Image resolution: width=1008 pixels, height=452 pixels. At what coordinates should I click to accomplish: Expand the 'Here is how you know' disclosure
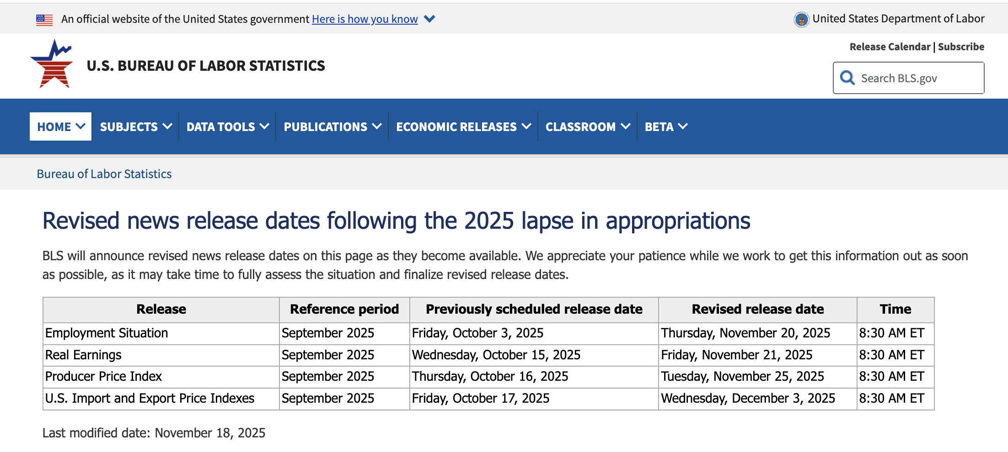coord(429,19)
